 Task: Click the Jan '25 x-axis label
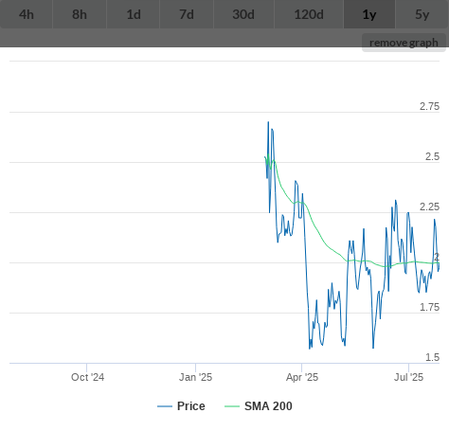[x=196, y=377]
